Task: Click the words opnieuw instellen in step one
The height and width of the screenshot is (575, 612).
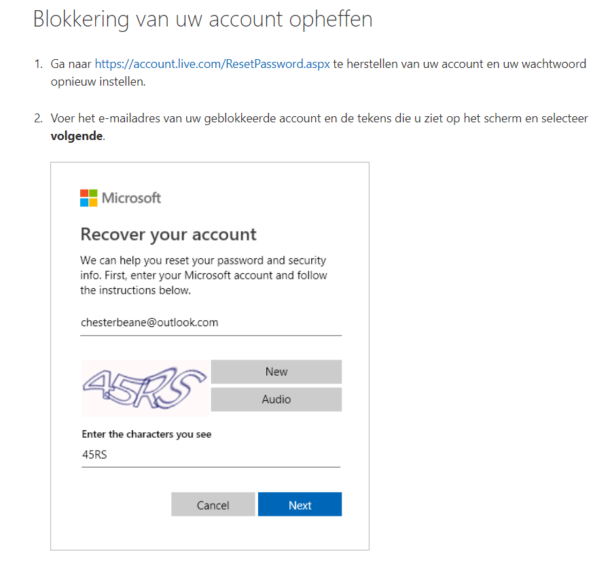Action: [x=98, y=82]
